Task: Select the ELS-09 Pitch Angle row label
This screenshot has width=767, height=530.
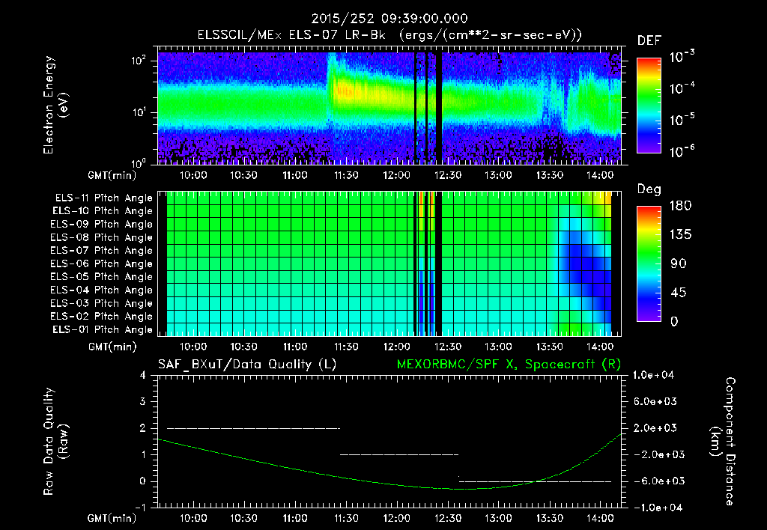Action: [x=102, y=225]
